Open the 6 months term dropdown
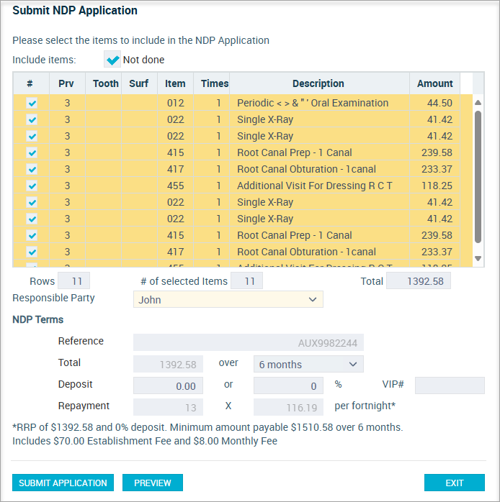500x502 pixels. click(x=308, y=364)
